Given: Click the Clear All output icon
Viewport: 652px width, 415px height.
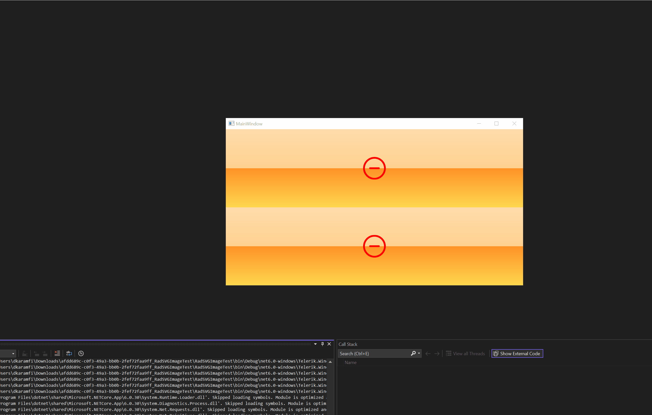Looking at the screenshot, I should [x=57, y=353].
